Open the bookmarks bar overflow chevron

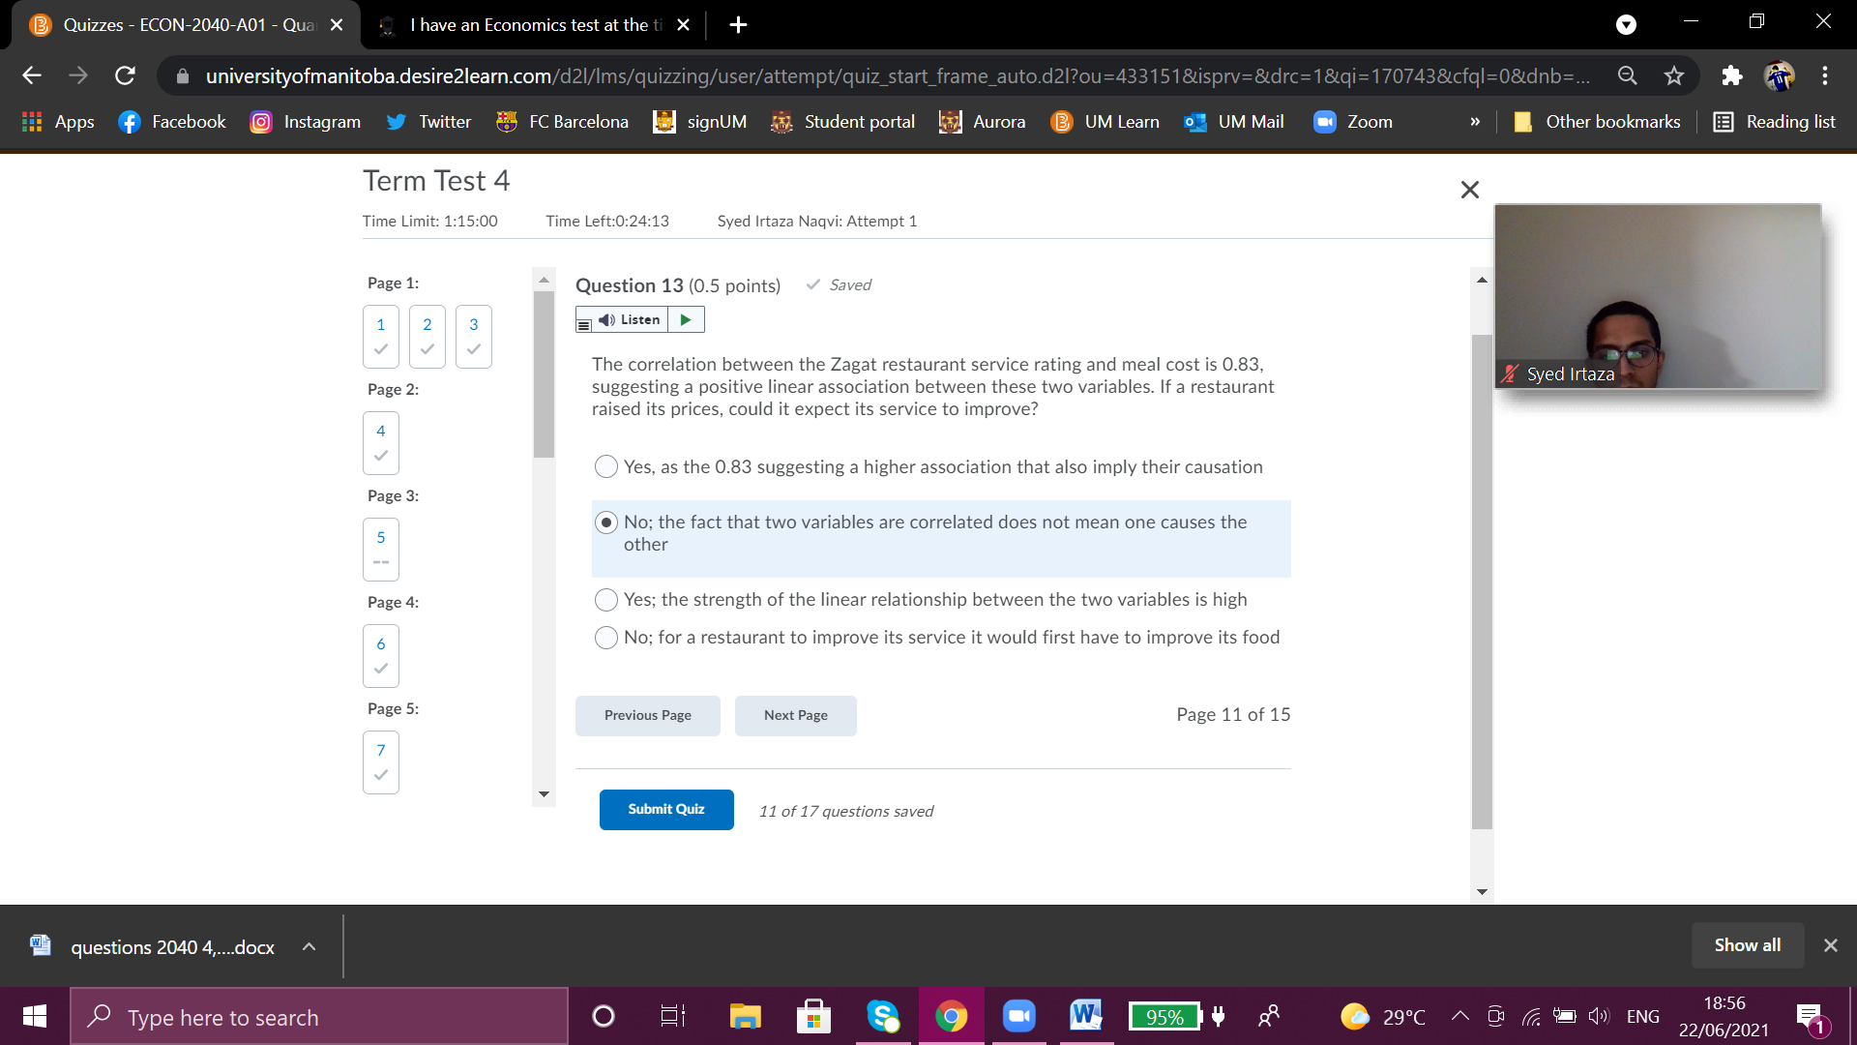pos(1475,122)
